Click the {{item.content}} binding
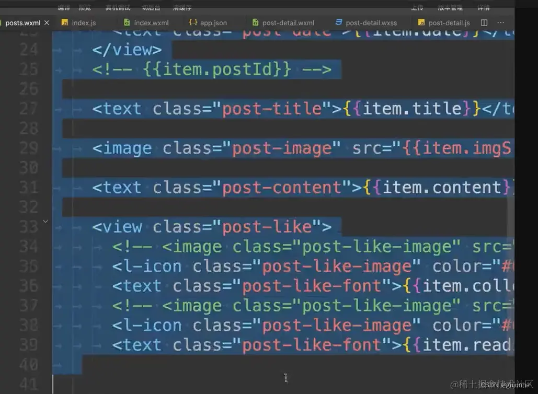This screenshot has height=394, width=538. coord(439,188)
